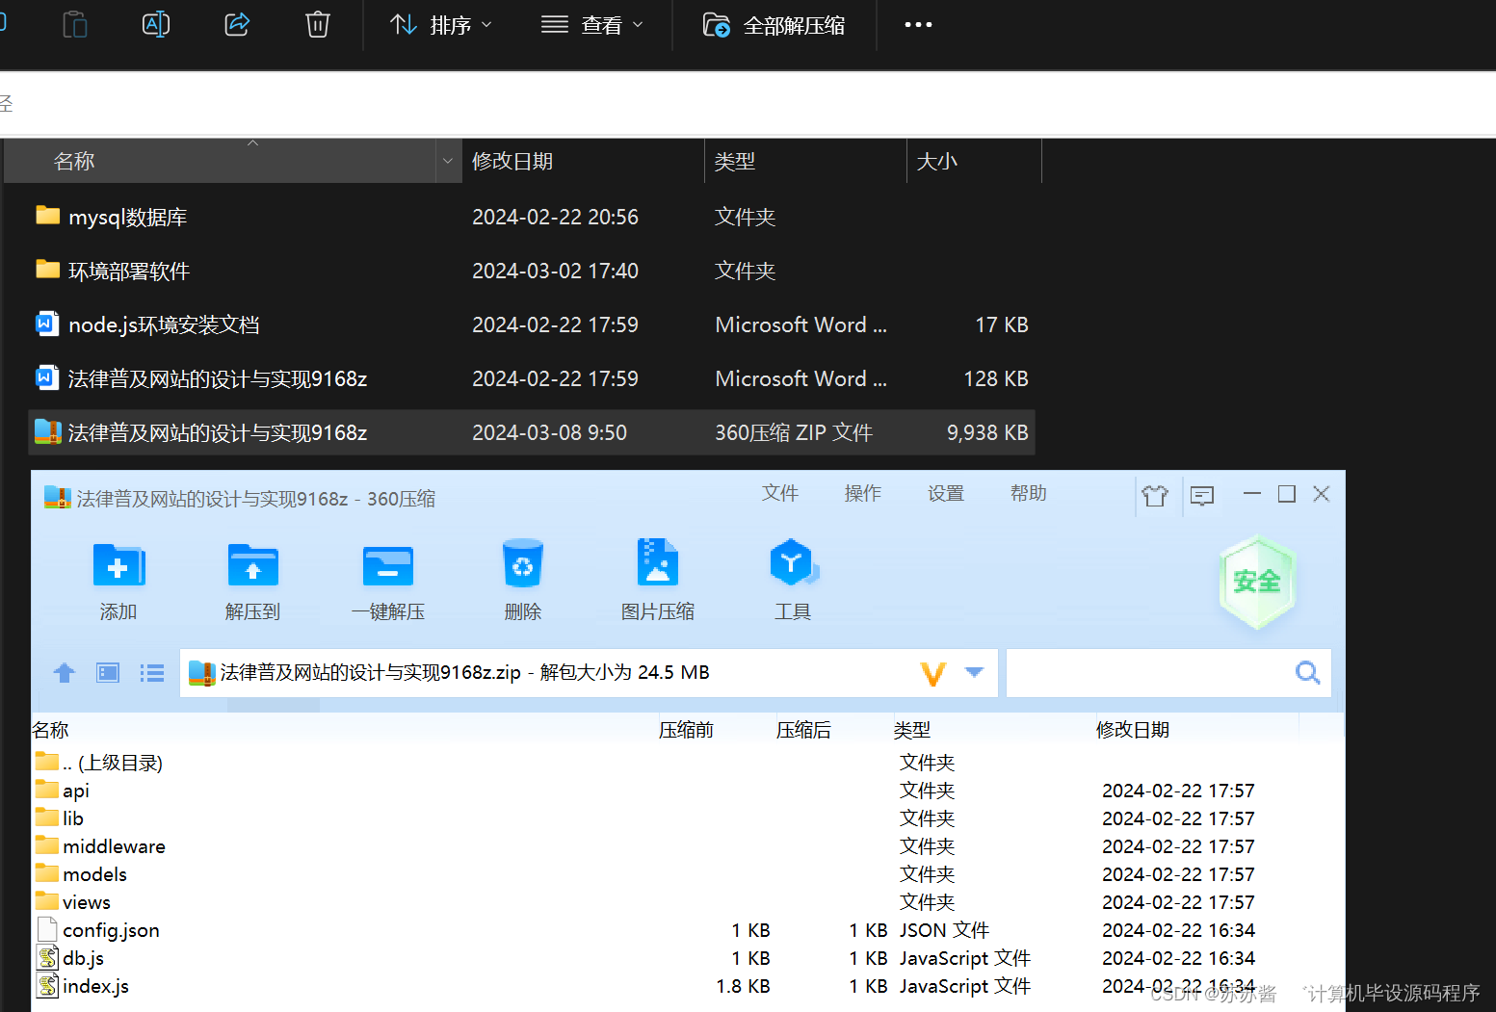Select the 添加 (Add) tool in 360压缩
The height and width of the screenshot is (1012, 1496).
(x=118, y=578)
